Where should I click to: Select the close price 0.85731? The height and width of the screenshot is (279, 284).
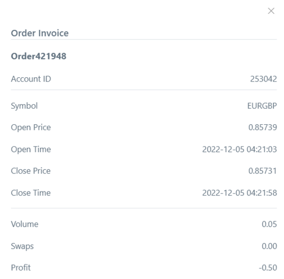[x=263, y=171]
